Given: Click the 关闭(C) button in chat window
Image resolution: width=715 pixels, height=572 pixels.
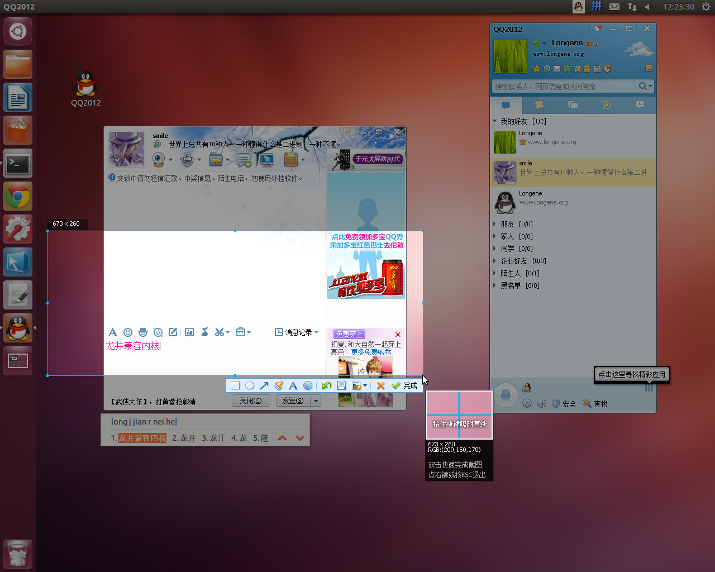Looking at the screenshot, I should point(251,401).
